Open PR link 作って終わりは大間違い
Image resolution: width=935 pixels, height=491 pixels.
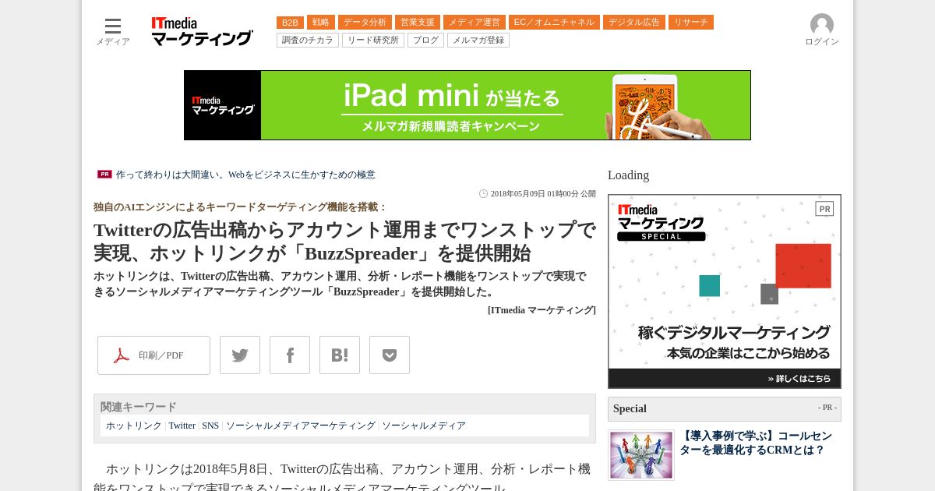(245, 175)
